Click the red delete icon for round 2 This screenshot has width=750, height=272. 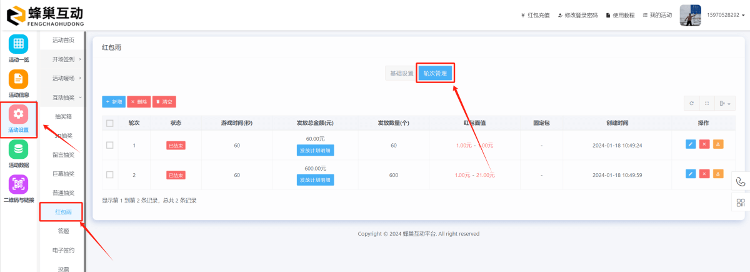tap(704, 174)
